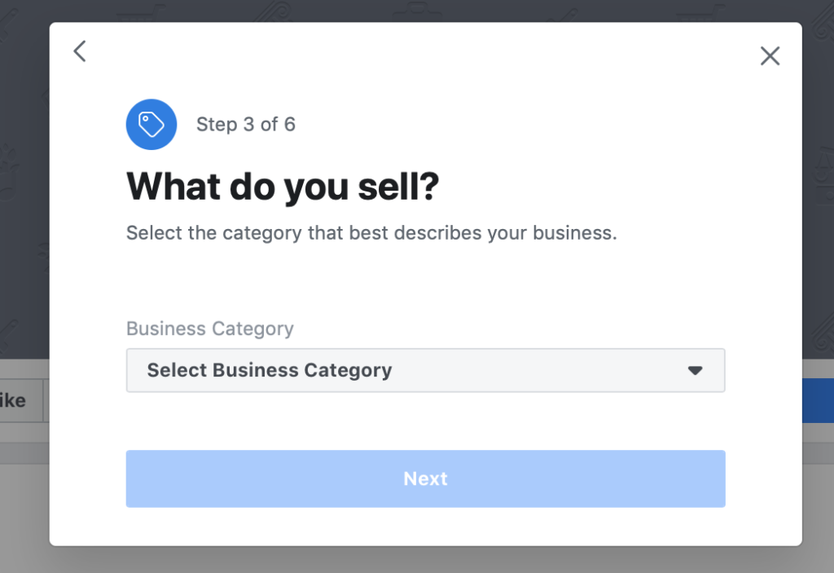
Task: Click blank space between dropdown and Next button
Action: tap(425, 421)
